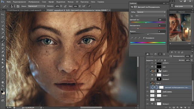
Task: Select the Gradient tool
Action: 3,56
